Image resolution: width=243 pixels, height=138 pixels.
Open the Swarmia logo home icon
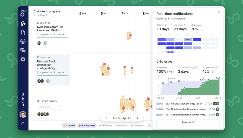(x=23, y=13)
